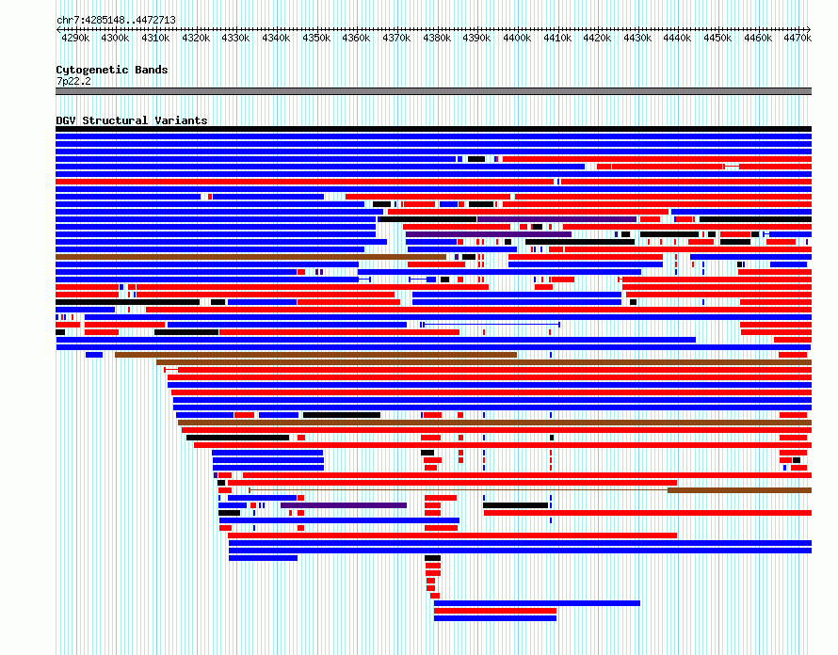This screenshot has width=838, height=655.
Task: Click the 4380k ruler label
Action: [437, 38]
